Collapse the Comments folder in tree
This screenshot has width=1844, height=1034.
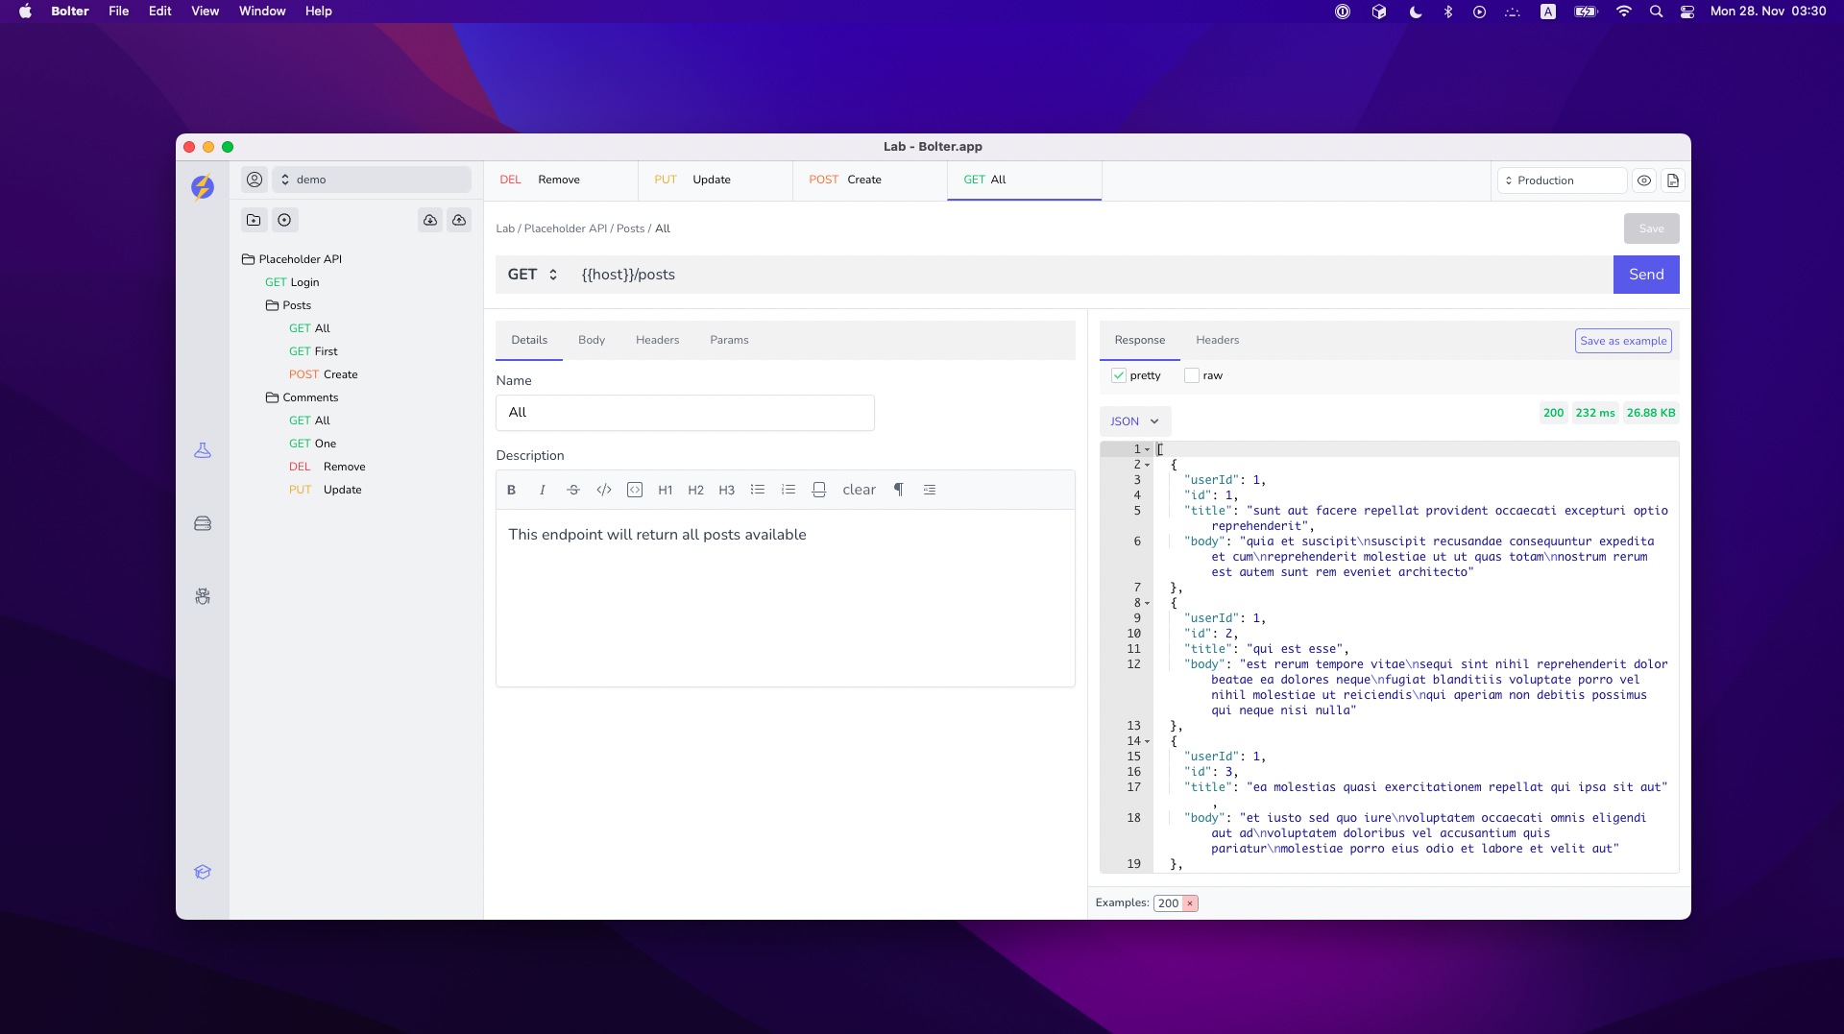(302, 397)
